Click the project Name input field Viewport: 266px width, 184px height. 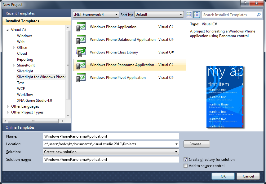[x=111, y=136]
